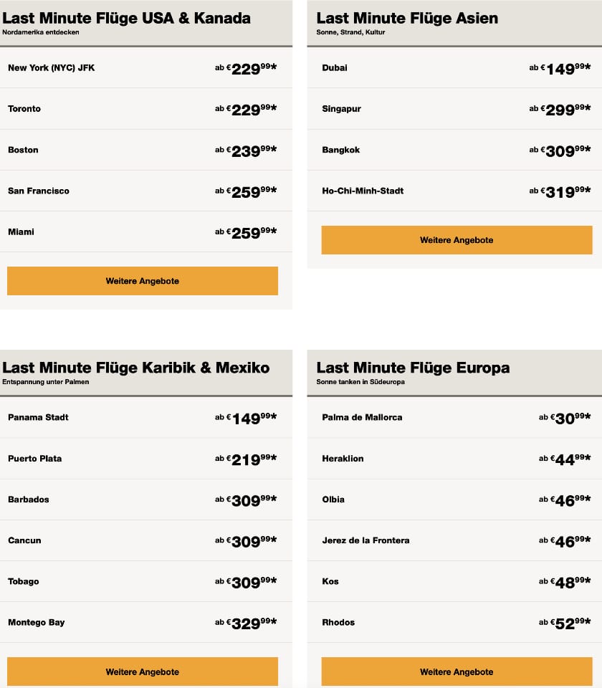This screenshot has height=688, width=602.
Task: Click Weitere Angebote under USA & Kanada
Action: [x=142, y=281]
